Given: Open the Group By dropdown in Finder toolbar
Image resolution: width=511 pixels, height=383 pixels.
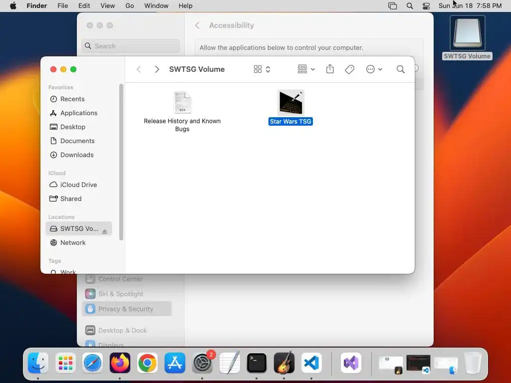Looking at the screenshot, I should [x=306, y=69].
